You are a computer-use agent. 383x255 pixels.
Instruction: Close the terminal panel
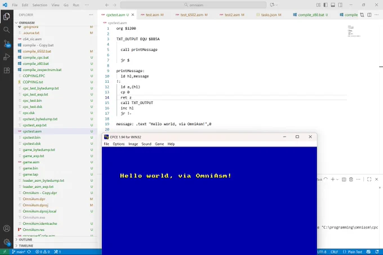[377, 180]
